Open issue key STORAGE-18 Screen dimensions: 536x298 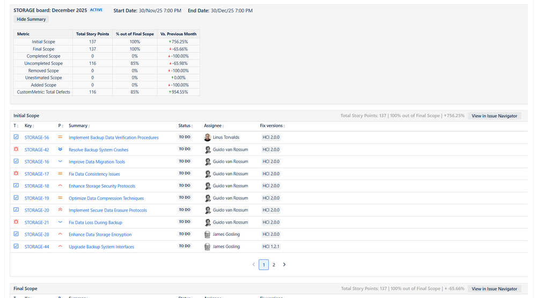pos(36,186)
